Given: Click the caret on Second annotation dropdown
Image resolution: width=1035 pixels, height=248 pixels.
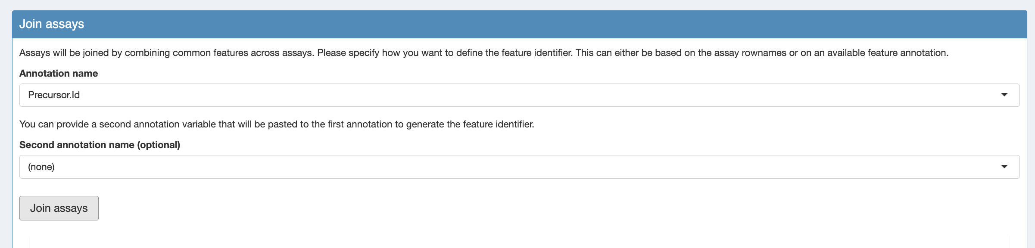Looking at the screenshot, I should point(1004,167).
